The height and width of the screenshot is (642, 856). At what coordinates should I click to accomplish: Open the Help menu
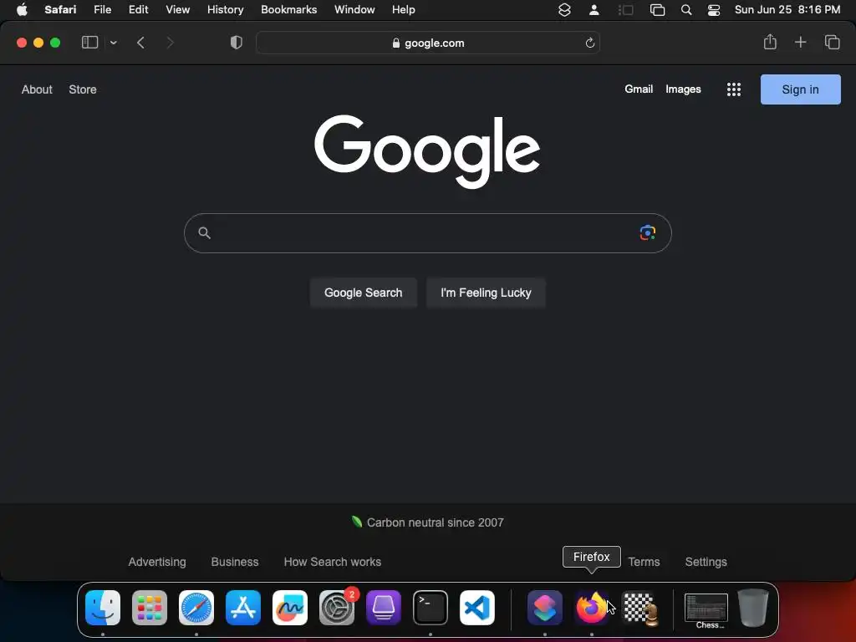(x=404, y=10)
